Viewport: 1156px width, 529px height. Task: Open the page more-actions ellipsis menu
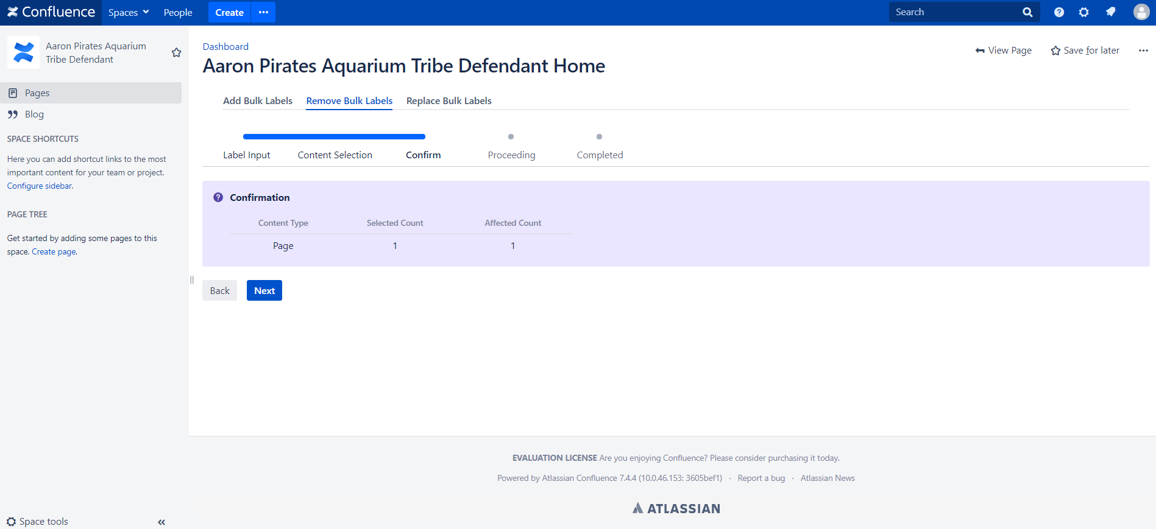point(1143,51)
